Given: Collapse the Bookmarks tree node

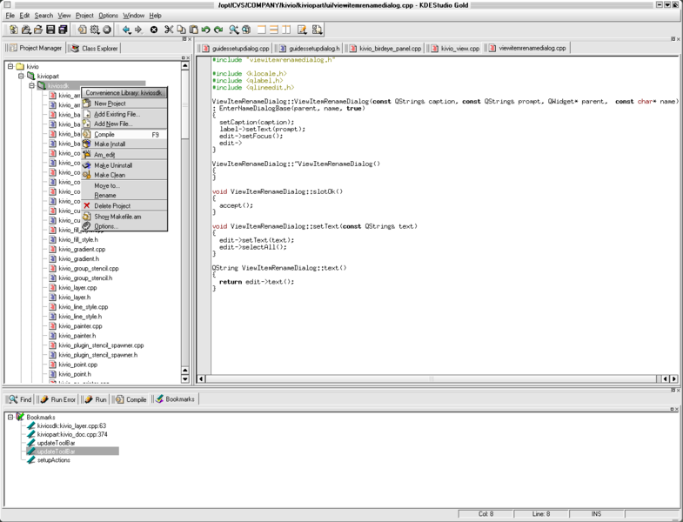Looking at the screenshot, I should coord(10,417).
